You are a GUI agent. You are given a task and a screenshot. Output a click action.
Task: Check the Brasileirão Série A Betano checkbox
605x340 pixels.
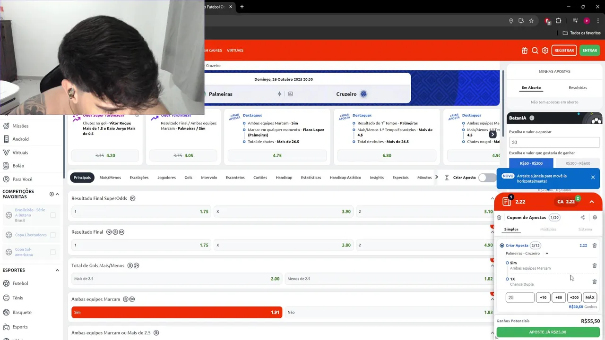[x=53, y=215]
